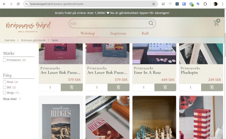
Task: Click the search magnifier icon
Action: click(x=151, y=23)
